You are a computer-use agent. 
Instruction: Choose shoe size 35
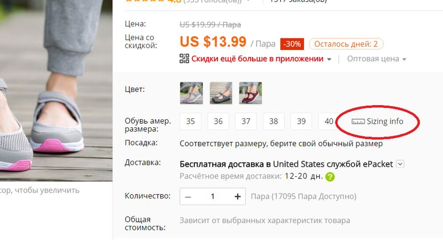coord(190,121)
